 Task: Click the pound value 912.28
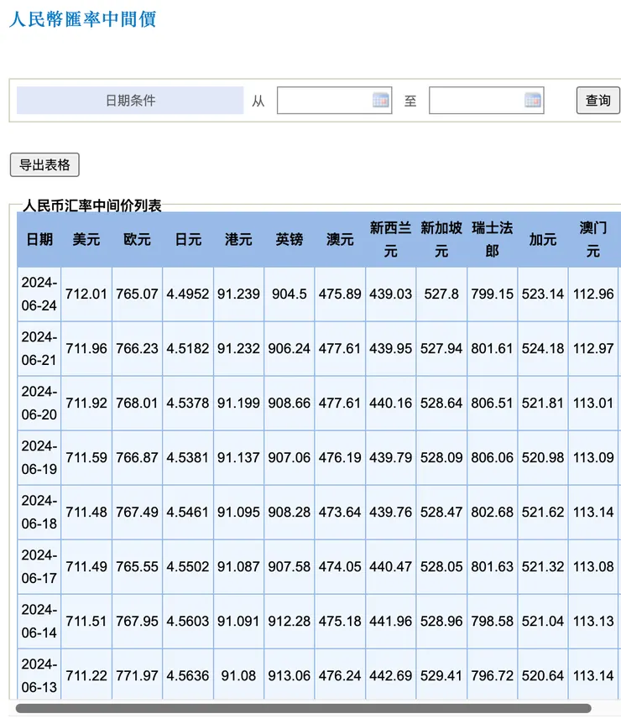point(289,621)
